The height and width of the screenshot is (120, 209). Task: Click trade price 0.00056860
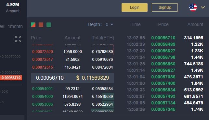(x=163, y=64)
